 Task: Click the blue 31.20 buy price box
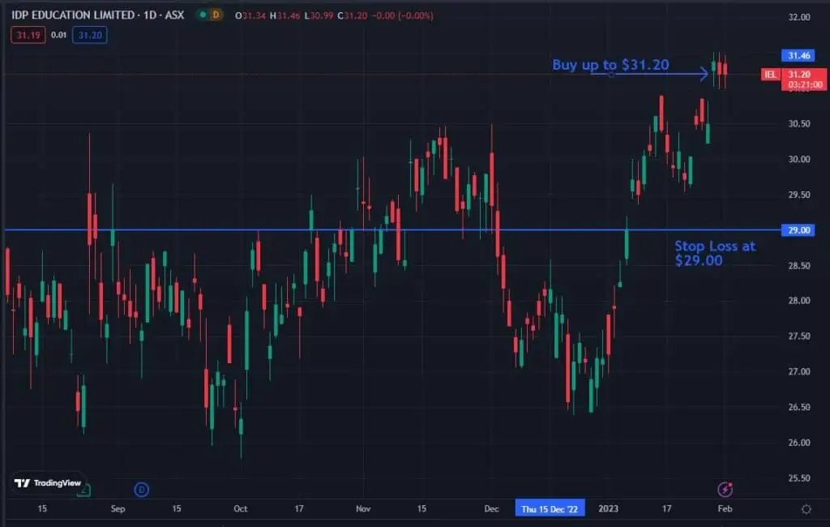89,34
